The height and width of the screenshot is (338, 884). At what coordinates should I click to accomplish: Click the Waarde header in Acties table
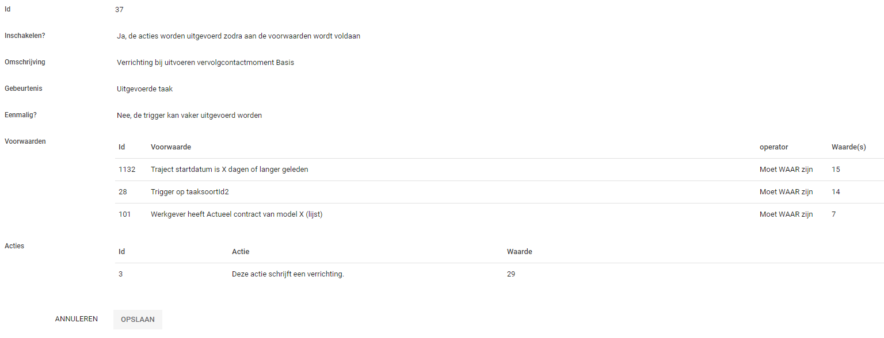pos(519,252)
